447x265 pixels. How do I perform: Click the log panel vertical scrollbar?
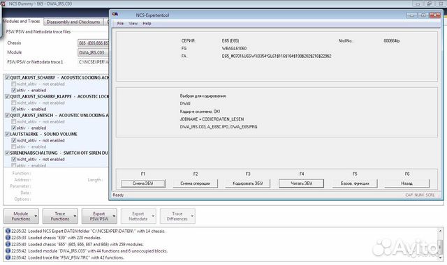point(440,244)
